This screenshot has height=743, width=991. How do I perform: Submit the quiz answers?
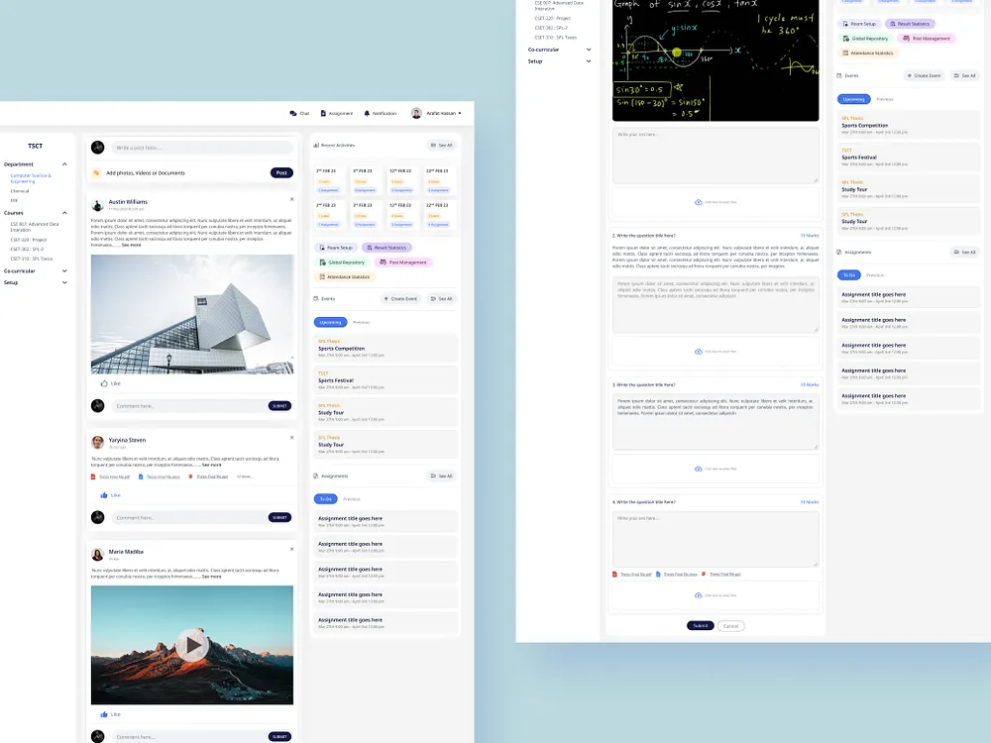[701, 625]
